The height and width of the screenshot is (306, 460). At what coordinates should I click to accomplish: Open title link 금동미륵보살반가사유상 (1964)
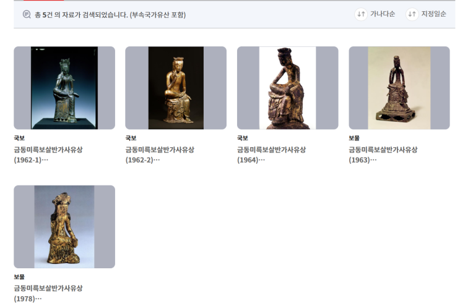(x=271, y=155)
